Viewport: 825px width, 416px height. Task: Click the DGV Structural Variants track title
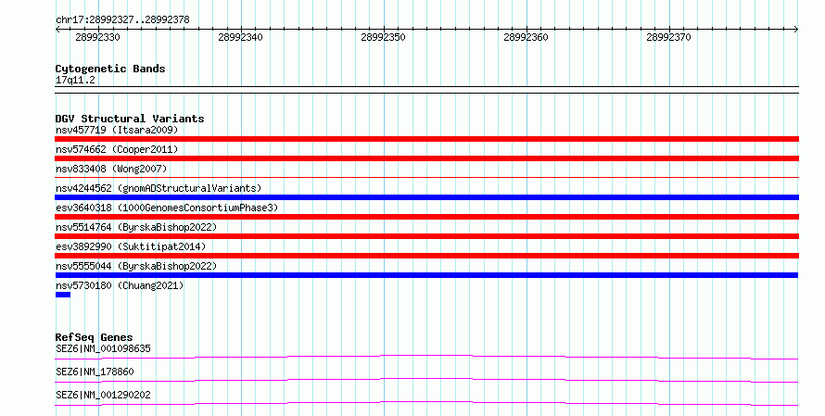point(130,119)
